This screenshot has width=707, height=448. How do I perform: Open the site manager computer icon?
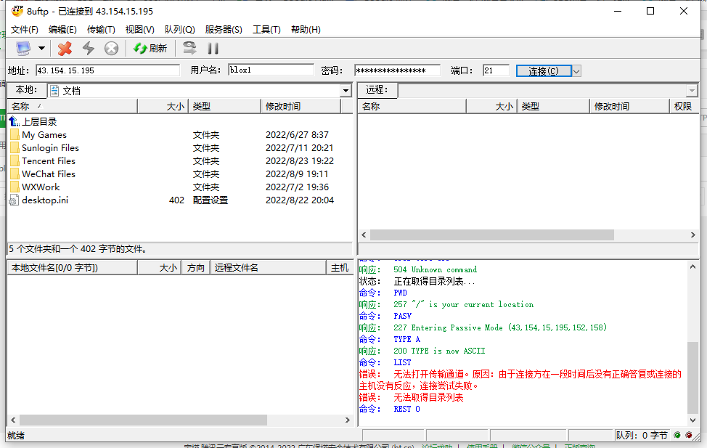[23, 48]
